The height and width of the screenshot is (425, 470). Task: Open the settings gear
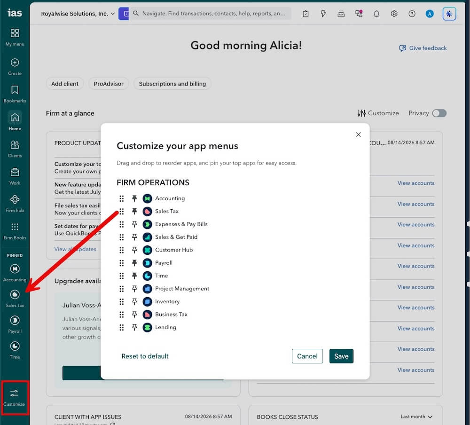pos(394,14)
